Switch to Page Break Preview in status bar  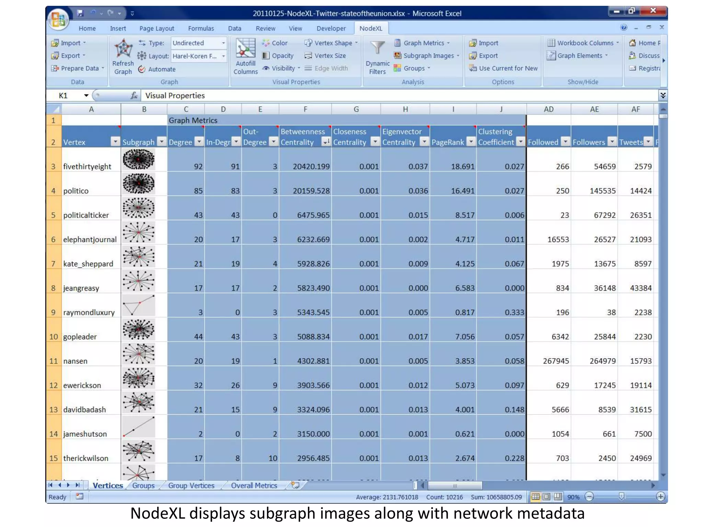(x=558, y=496)
